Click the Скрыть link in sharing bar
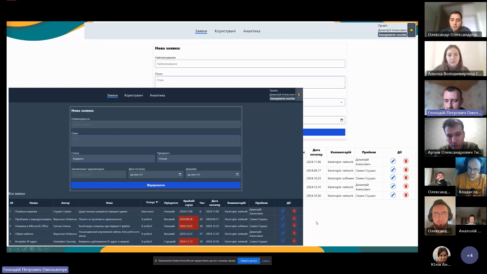This screenshot has height=274, width=487. click(x=266, y=261)
